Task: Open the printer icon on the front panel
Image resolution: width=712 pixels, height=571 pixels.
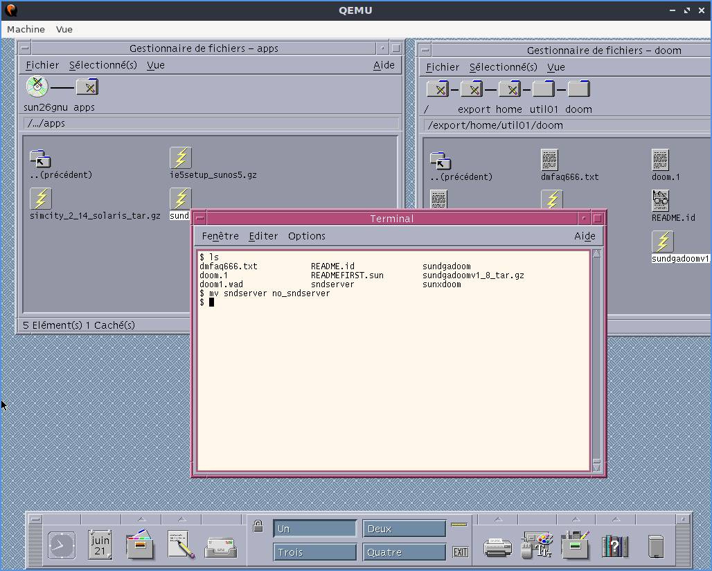Action: point(498,547)
